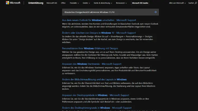Expand the Produkte dropdown

coord(74,3)
